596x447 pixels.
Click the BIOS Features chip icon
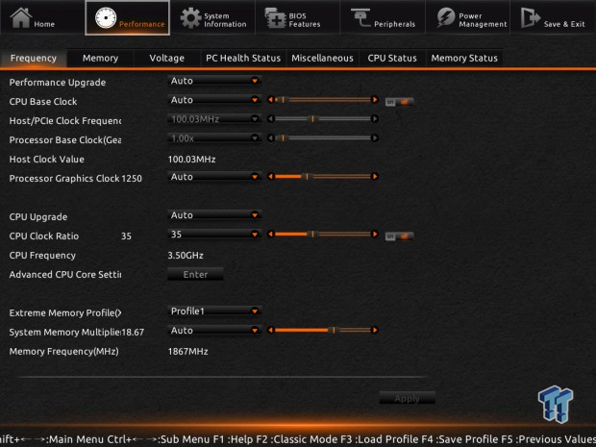(275, 18)
